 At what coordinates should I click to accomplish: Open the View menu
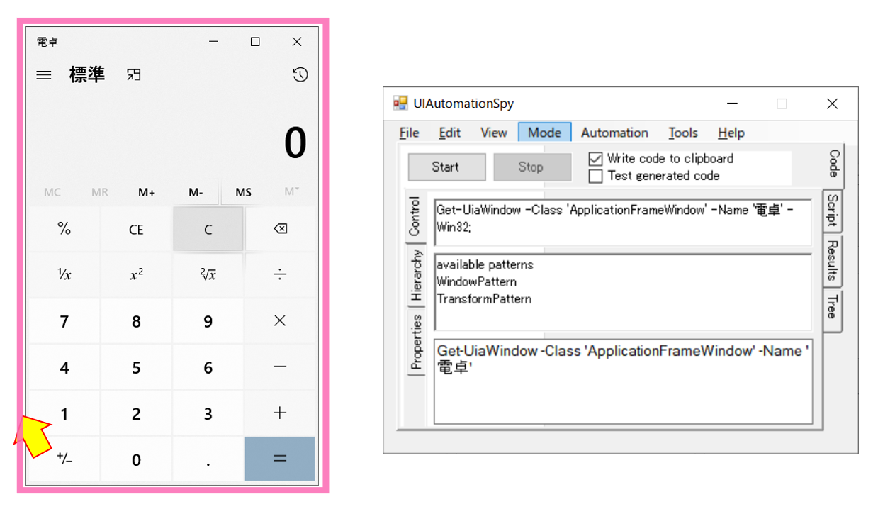pos(493,133)
